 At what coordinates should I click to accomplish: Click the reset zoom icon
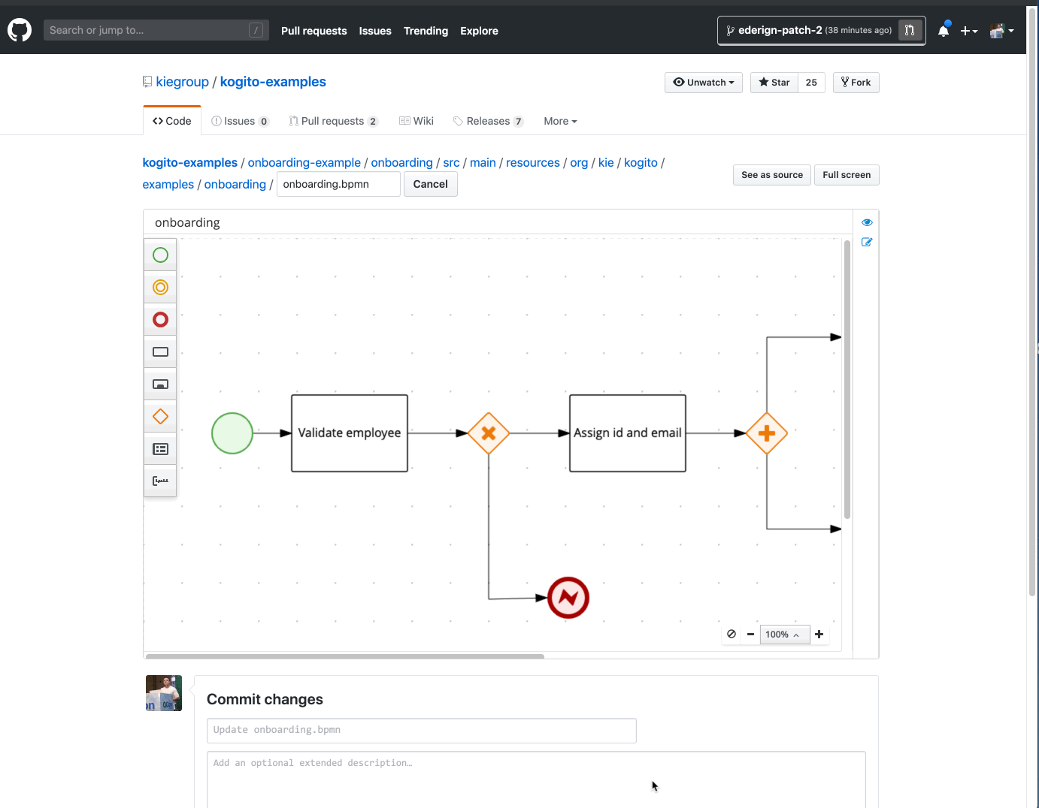732,635
